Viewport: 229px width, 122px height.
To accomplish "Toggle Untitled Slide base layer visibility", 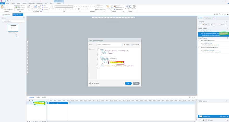I will pyautogui.click(x=227, y=116).
